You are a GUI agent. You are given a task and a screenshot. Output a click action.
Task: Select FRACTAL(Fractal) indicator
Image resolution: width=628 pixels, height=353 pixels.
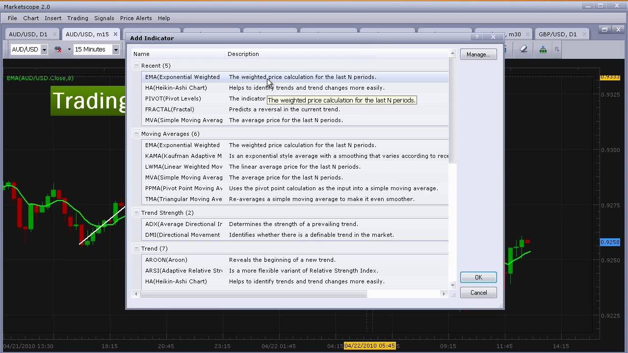(x=296, y=109)
